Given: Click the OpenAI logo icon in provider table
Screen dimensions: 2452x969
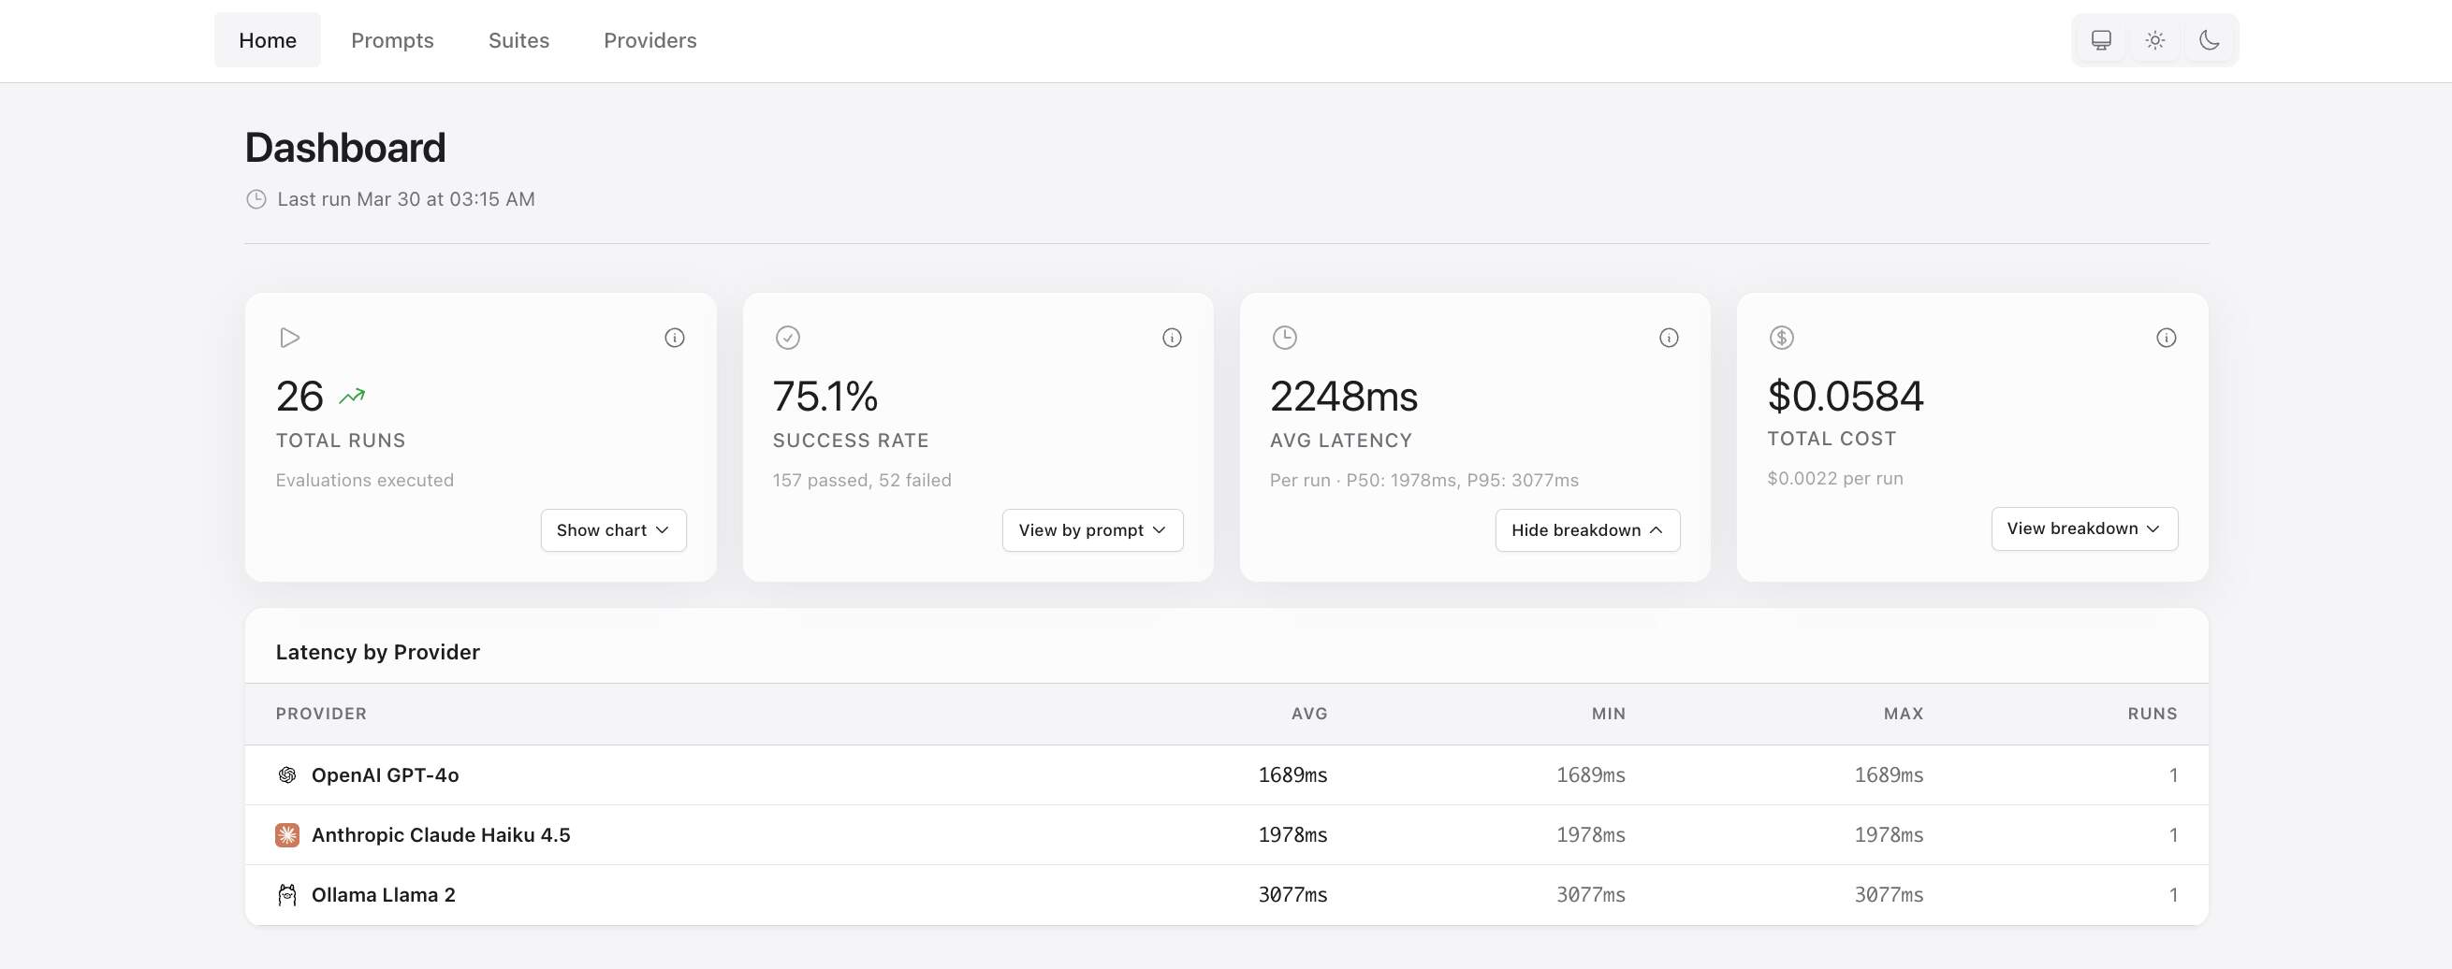Looking at the screenshot, I should (286, 775).
